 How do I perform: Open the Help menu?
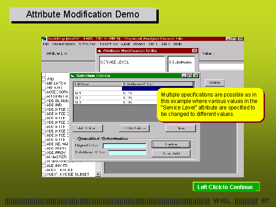click(178, 44)
